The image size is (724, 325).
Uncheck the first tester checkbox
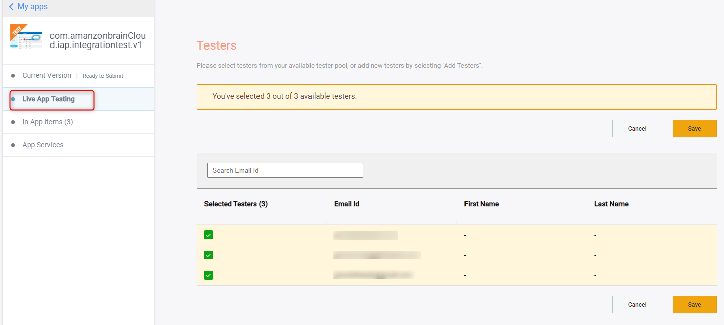209,235
